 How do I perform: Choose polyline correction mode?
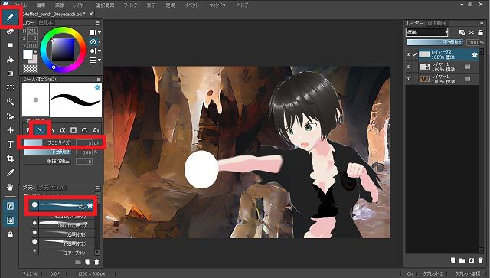(x=96, y=130)
